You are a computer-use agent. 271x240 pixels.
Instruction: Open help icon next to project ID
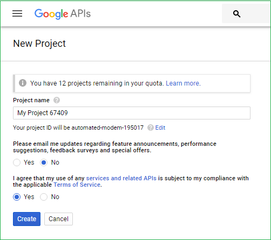pos(151,128)
